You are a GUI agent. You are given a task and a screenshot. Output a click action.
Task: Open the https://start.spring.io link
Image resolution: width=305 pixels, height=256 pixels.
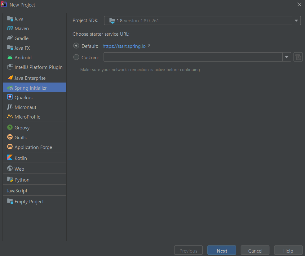[x=124, y=46]
